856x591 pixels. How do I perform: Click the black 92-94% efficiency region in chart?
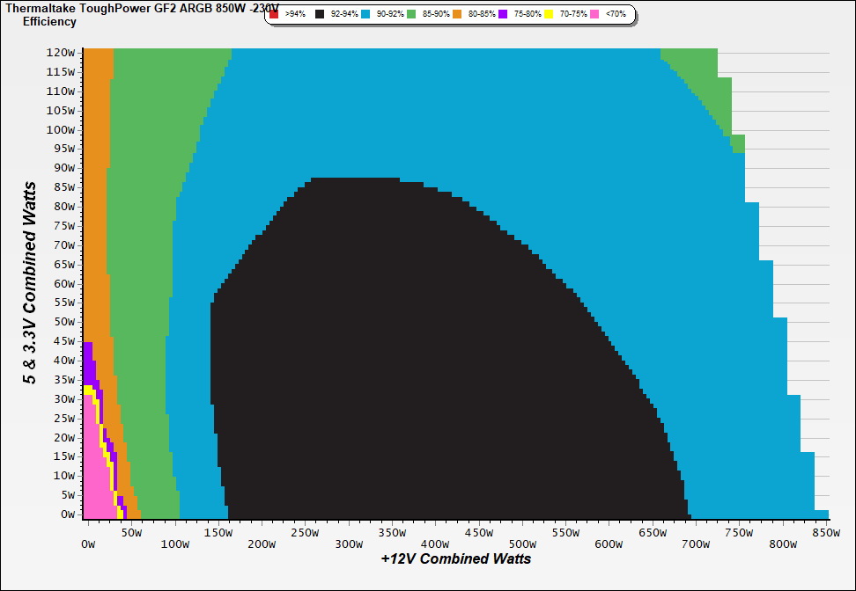point(396,352)
